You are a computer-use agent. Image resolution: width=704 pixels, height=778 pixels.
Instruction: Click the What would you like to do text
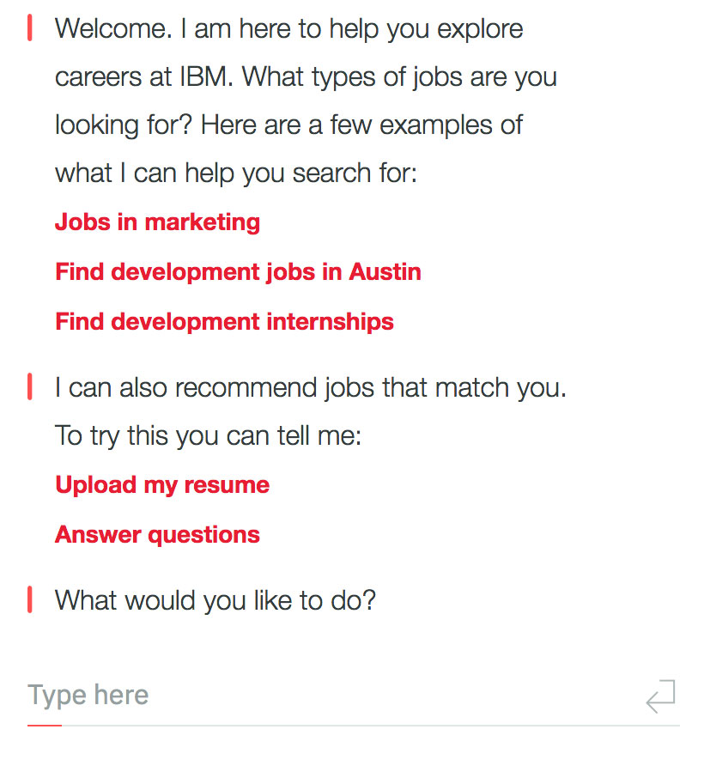[x=215, y=600]
